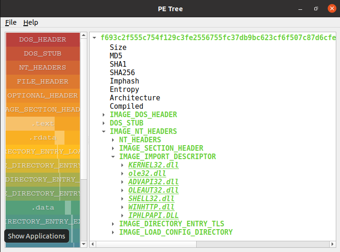Click the tree horizontal scroll right arrow
Image resolution: width=340 pixels, height=252 pixels.
333,244
